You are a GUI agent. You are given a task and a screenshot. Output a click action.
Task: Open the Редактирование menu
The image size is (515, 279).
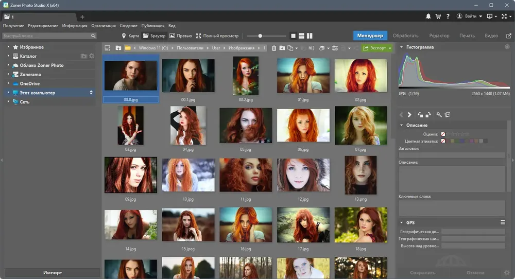(x=43, y=26)
